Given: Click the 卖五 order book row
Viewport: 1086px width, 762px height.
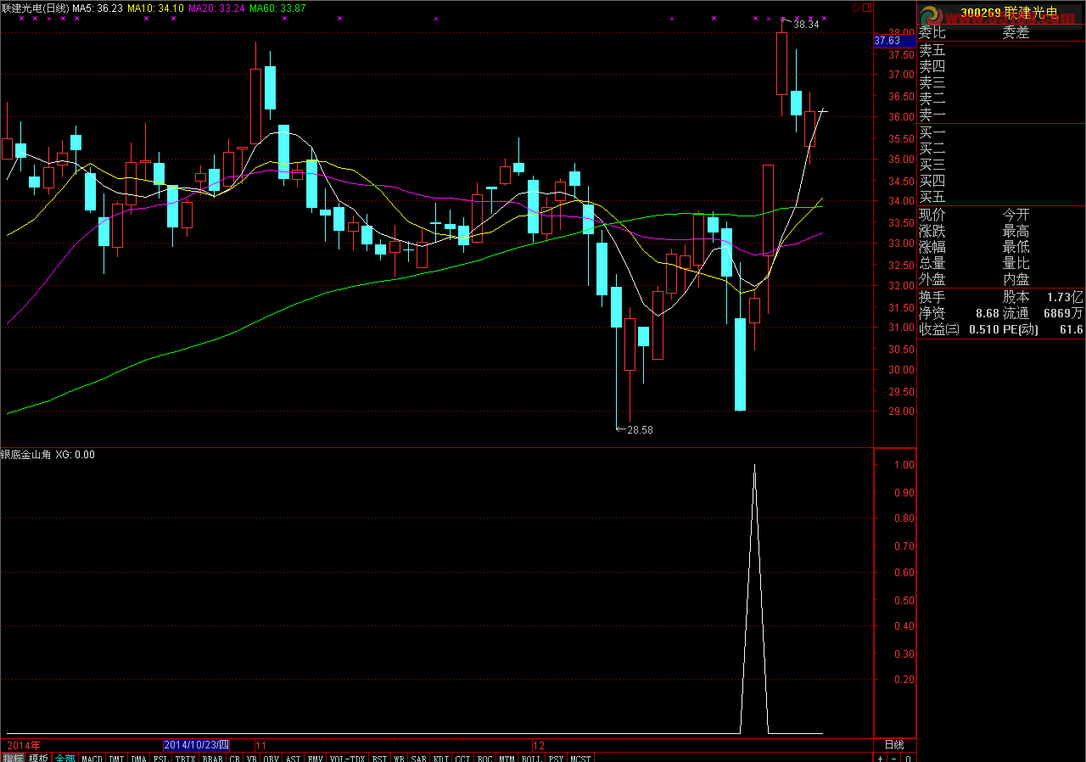Looking at the screenshot, I should coord(1001,50).
